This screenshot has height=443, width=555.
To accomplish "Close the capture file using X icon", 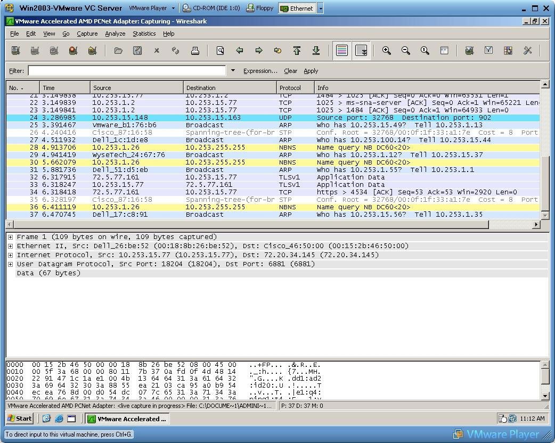I will click(x=157, y=51).
